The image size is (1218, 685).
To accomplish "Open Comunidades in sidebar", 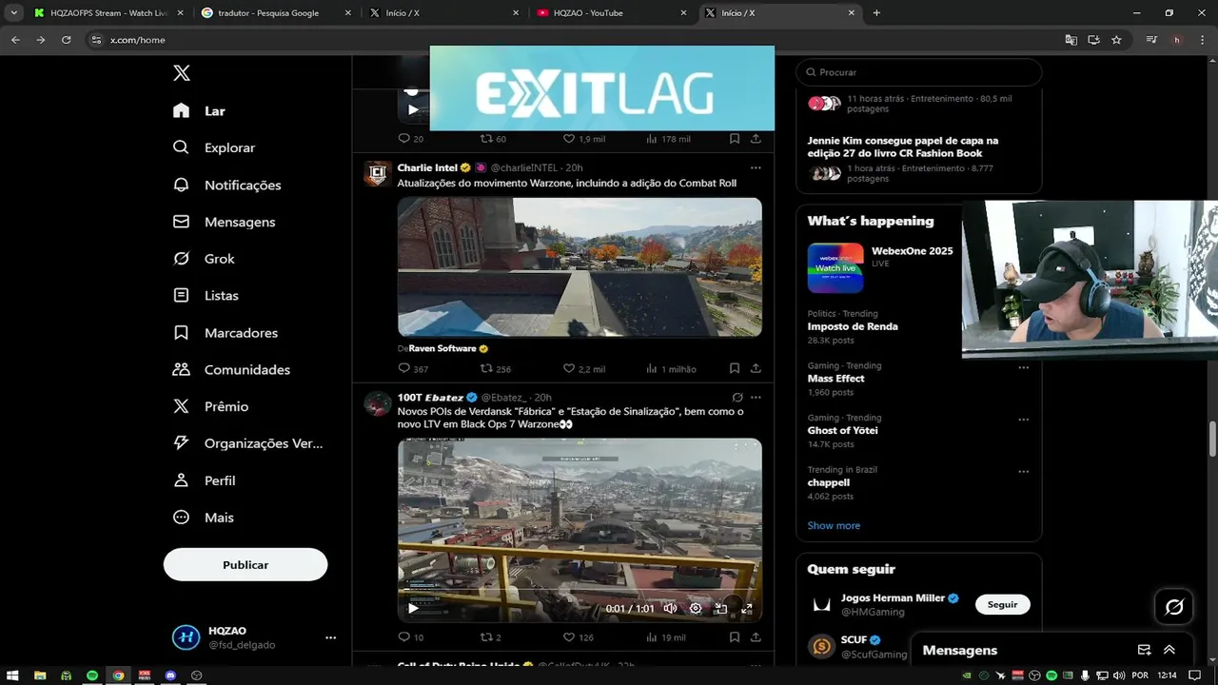I will 231,369.
